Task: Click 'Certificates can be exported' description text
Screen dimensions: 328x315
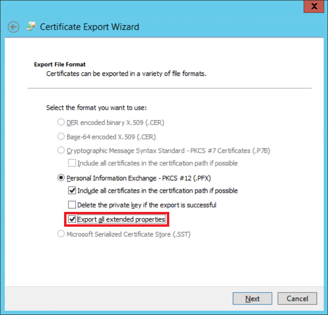Action: (126, 73)
